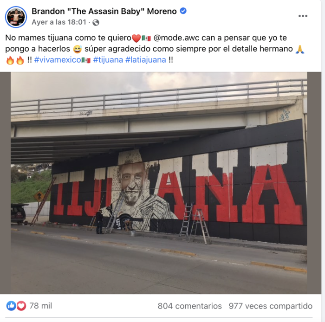View the 78 mil reactions list
Screen dimensions: 325x322
click(x=41, y=306)
